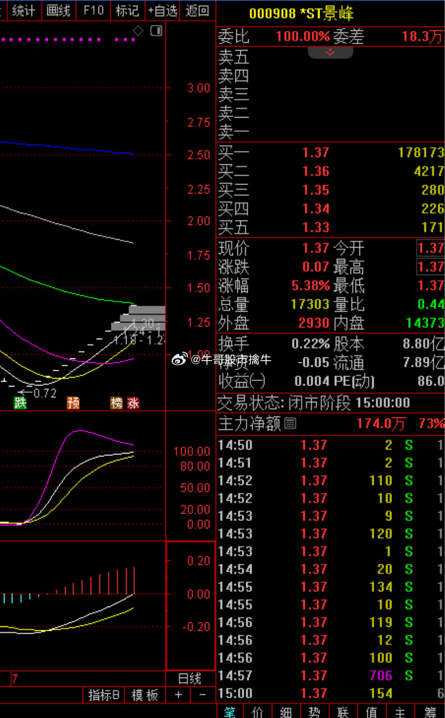Open F10 company information
This screenshot has width=445, height=718.
[93, 10]
